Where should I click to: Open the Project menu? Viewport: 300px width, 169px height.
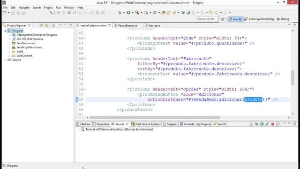click(48, 8)
